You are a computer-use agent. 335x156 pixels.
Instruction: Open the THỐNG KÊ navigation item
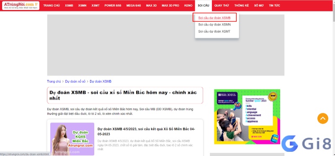(x=242, y=5)
